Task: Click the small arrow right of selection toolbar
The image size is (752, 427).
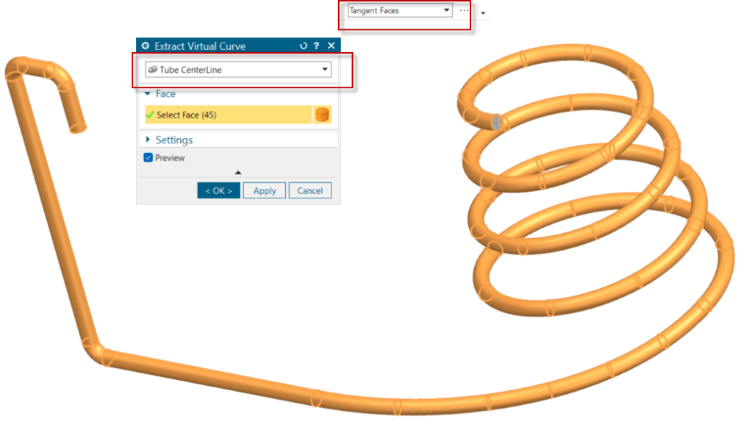Action: pos(483,13)
